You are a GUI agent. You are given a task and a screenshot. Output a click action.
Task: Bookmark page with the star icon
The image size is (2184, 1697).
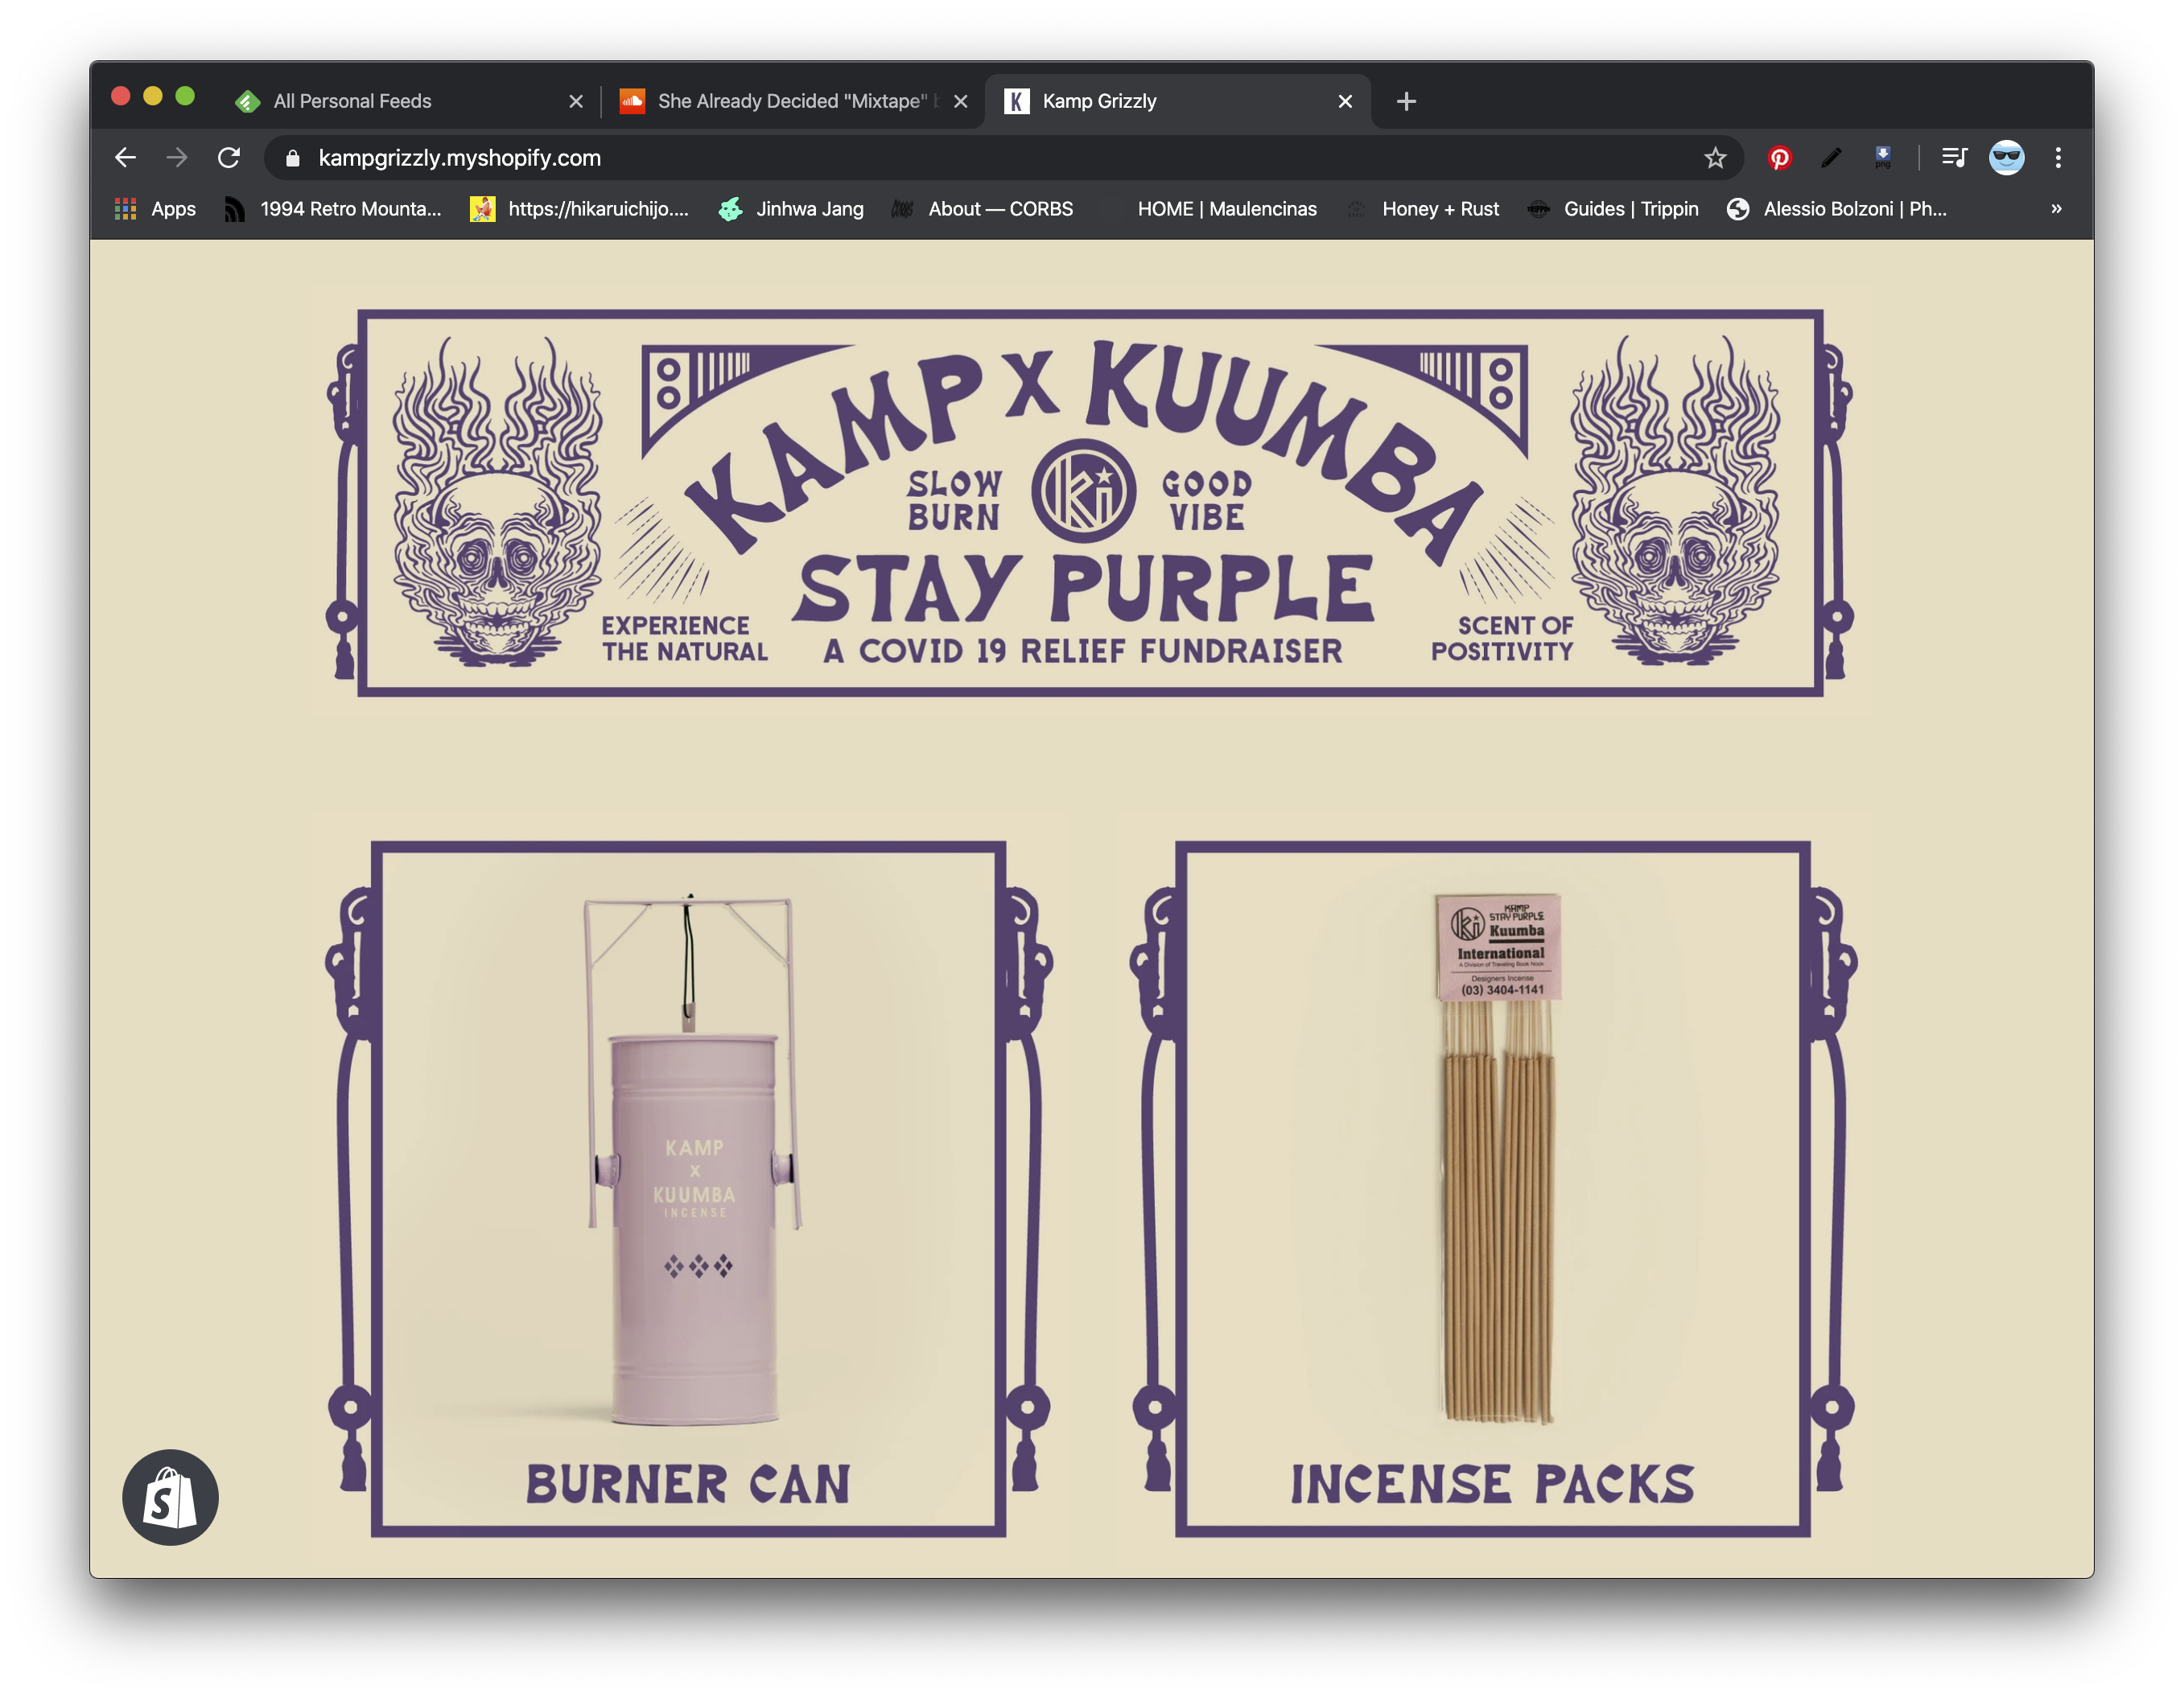coord(1715,158)
